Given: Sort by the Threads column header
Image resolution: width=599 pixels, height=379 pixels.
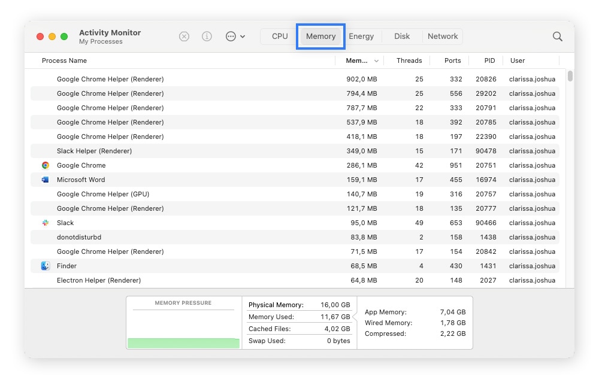Looking at the screenshot, I should [409, 60].
